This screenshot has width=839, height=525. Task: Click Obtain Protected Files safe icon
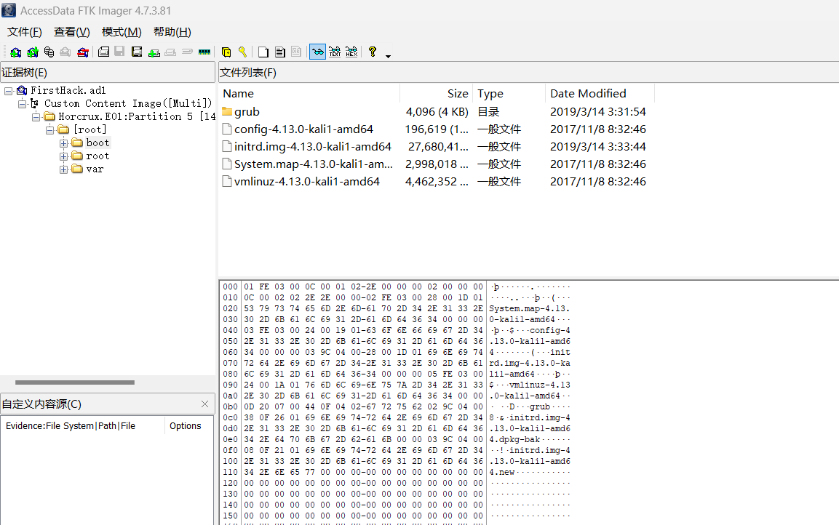click(226, 52)
